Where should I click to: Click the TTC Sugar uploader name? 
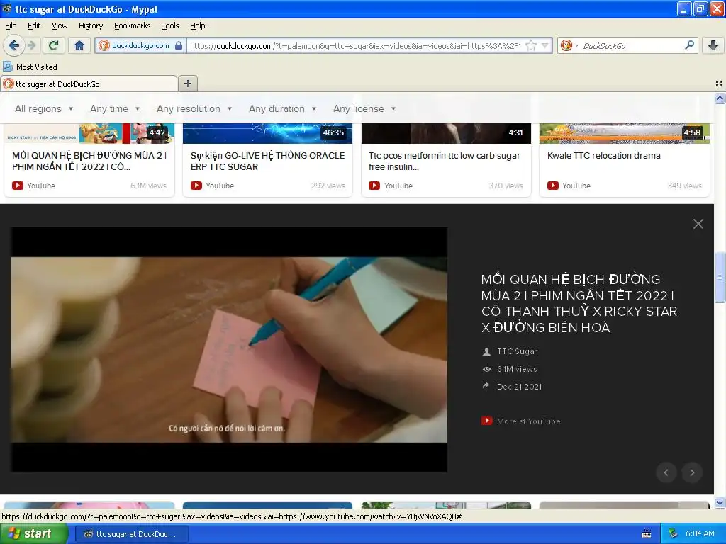517,351
